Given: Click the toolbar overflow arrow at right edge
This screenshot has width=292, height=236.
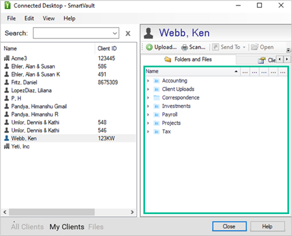Looking at the screenshot, I should pos(288,50).
